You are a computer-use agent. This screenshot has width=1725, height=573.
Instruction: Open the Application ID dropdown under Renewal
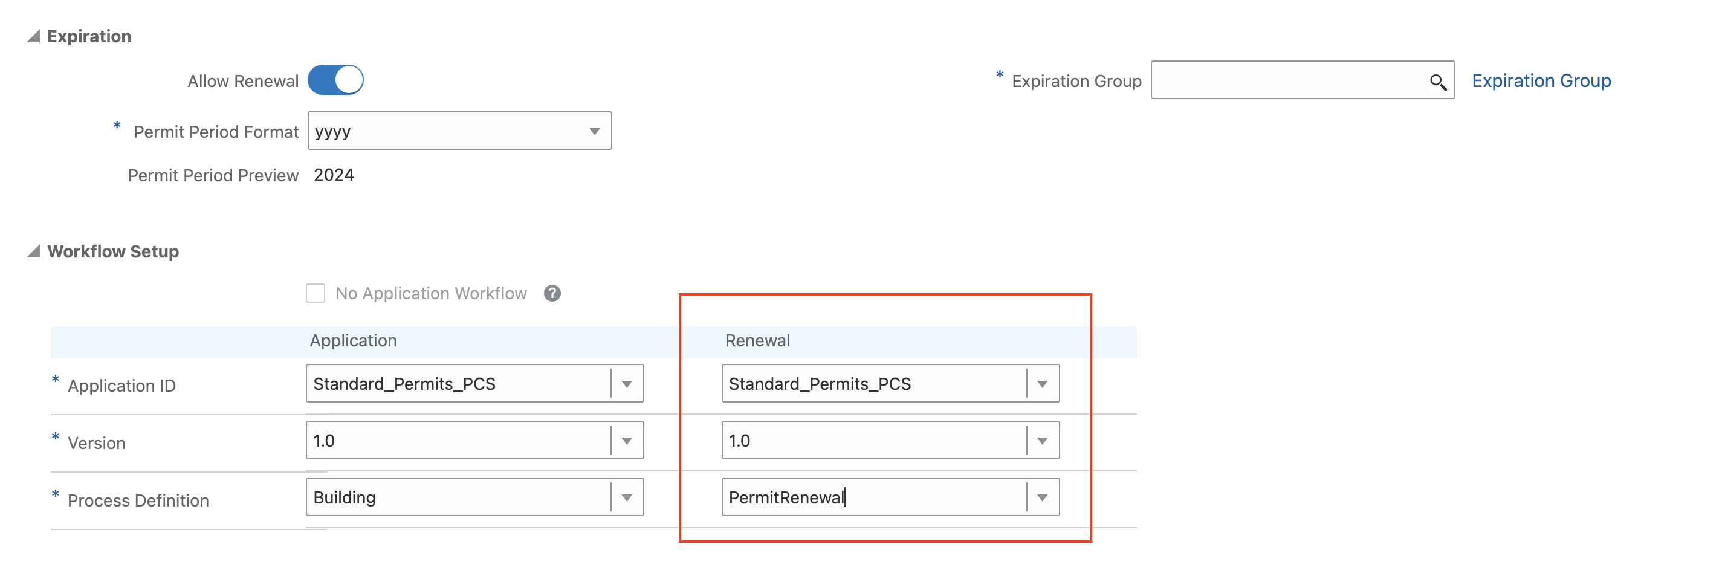1042,383
